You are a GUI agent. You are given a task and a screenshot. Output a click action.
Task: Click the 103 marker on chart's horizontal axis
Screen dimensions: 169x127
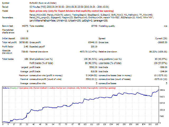pos(85,124)
